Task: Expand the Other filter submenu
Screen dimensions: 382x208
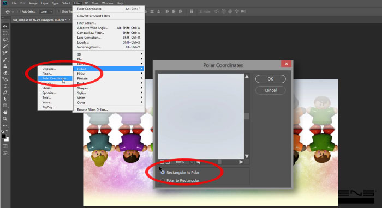Action: 109,103
